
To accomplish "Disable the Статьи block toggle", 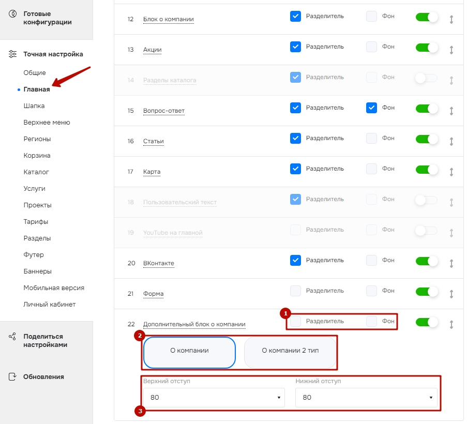I will click(427, 139).
